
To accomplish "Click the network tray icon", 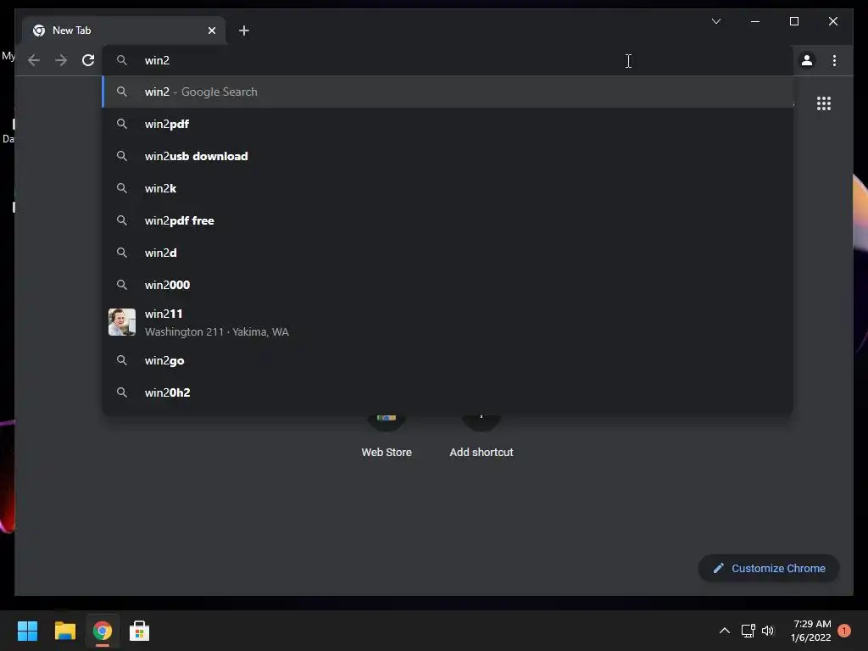I will pos(748,631).
